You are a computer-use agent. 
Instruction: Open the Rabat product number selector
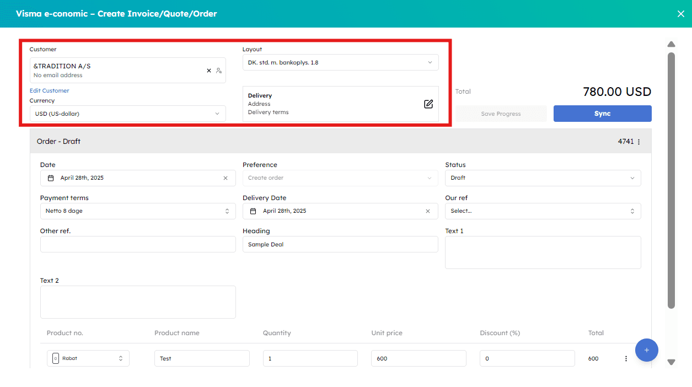(x=88, y=358)
